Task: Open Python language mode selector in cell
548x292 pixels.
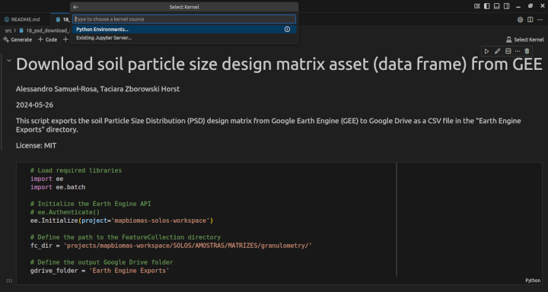Action: (533, 281)
